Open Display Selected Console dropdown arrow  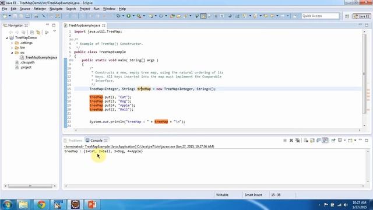(x=344, y=141)
